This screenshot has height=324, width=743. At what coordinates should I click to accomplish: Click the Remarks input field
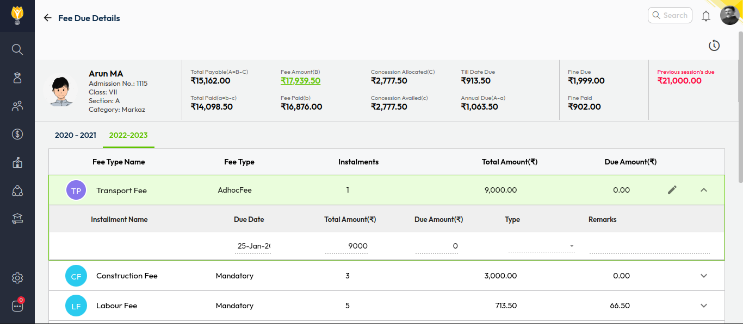(x=649, y=246)
